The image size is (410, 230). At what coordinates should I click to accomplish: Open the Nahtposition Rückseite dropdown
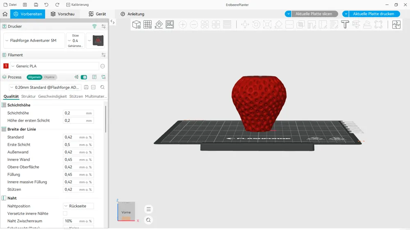pyautogui.click(x=78, y=206)
